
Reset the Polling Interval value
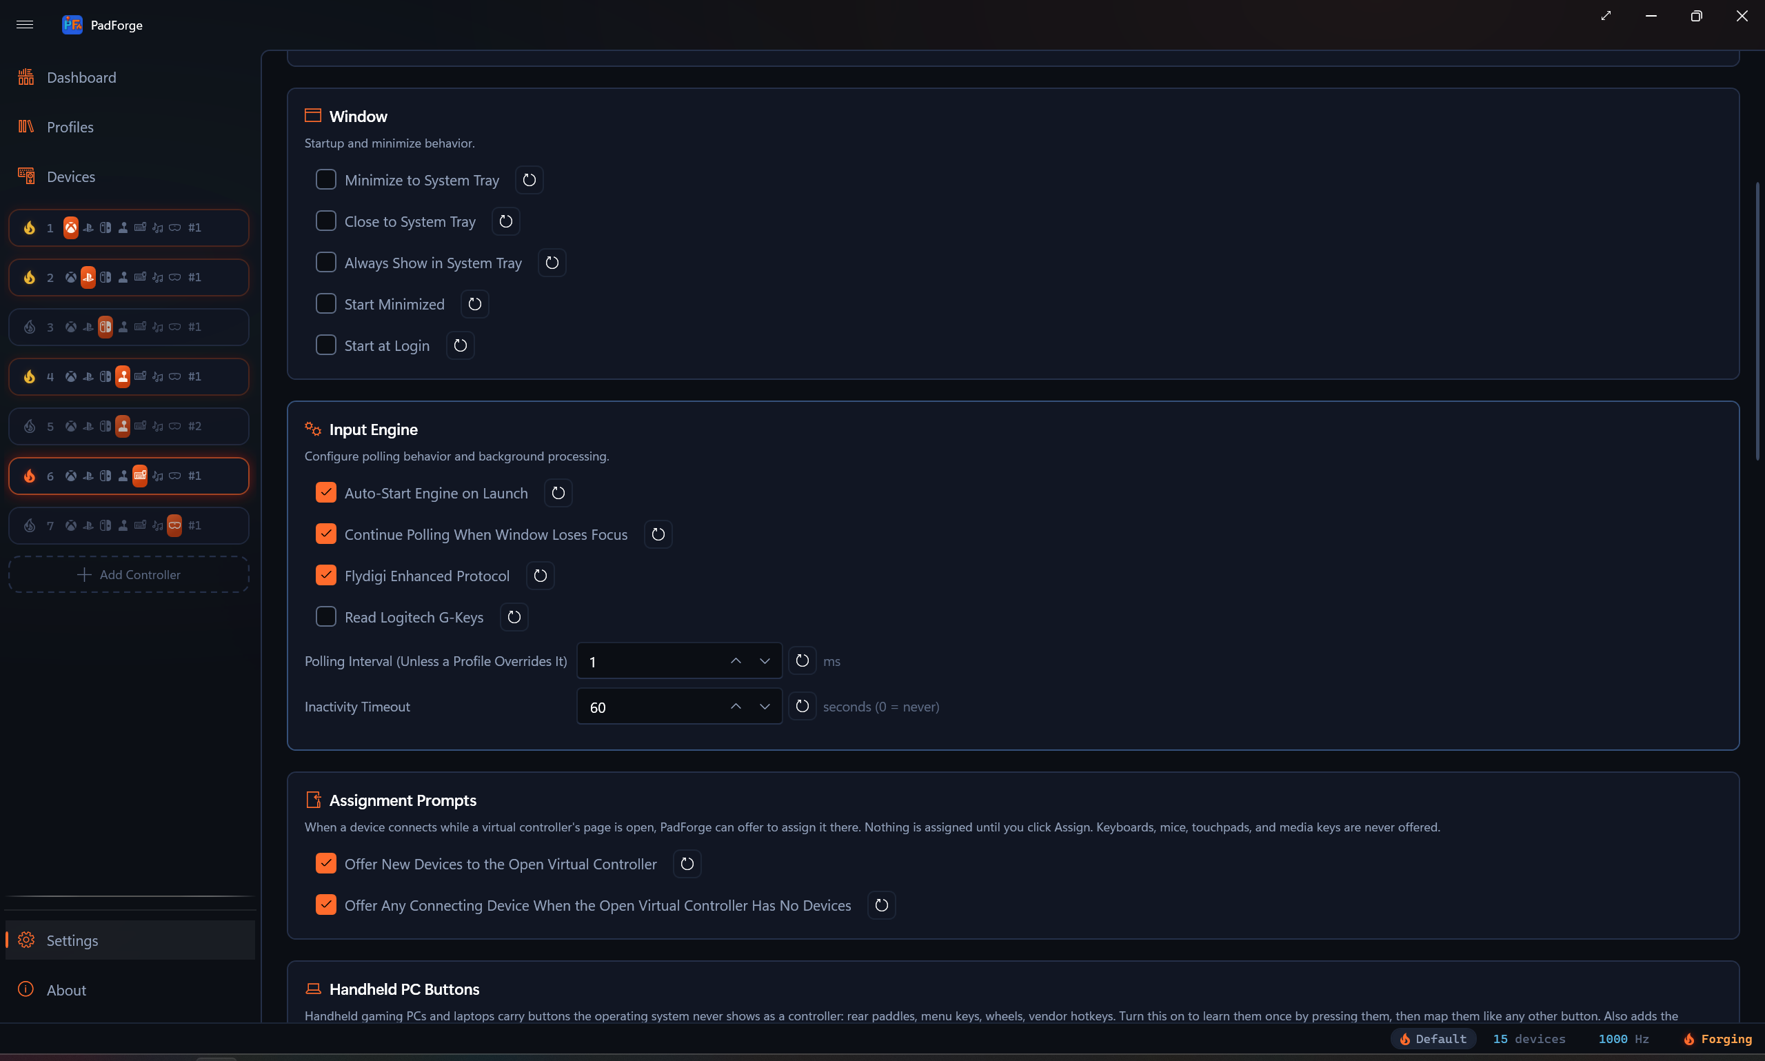(x=802, y=660)
